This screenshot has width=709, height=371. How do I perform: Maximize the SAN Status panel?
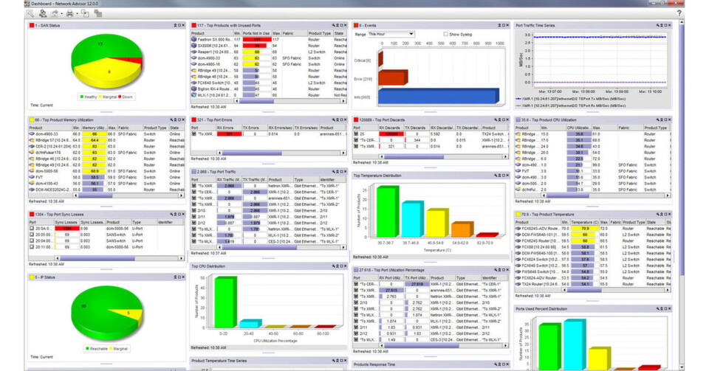(179, 25)
